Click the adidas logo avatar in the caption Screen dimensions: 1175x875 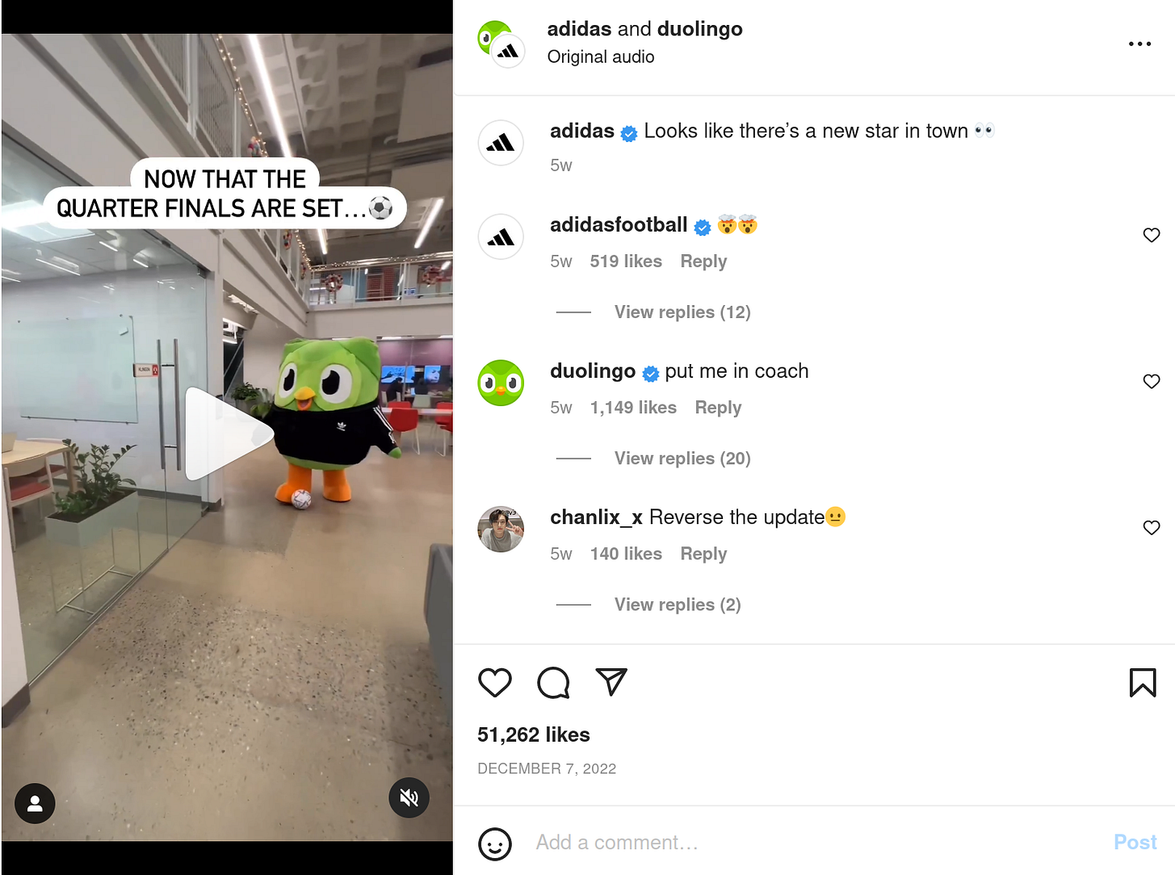pyautogui.click(x=501, y=143)
